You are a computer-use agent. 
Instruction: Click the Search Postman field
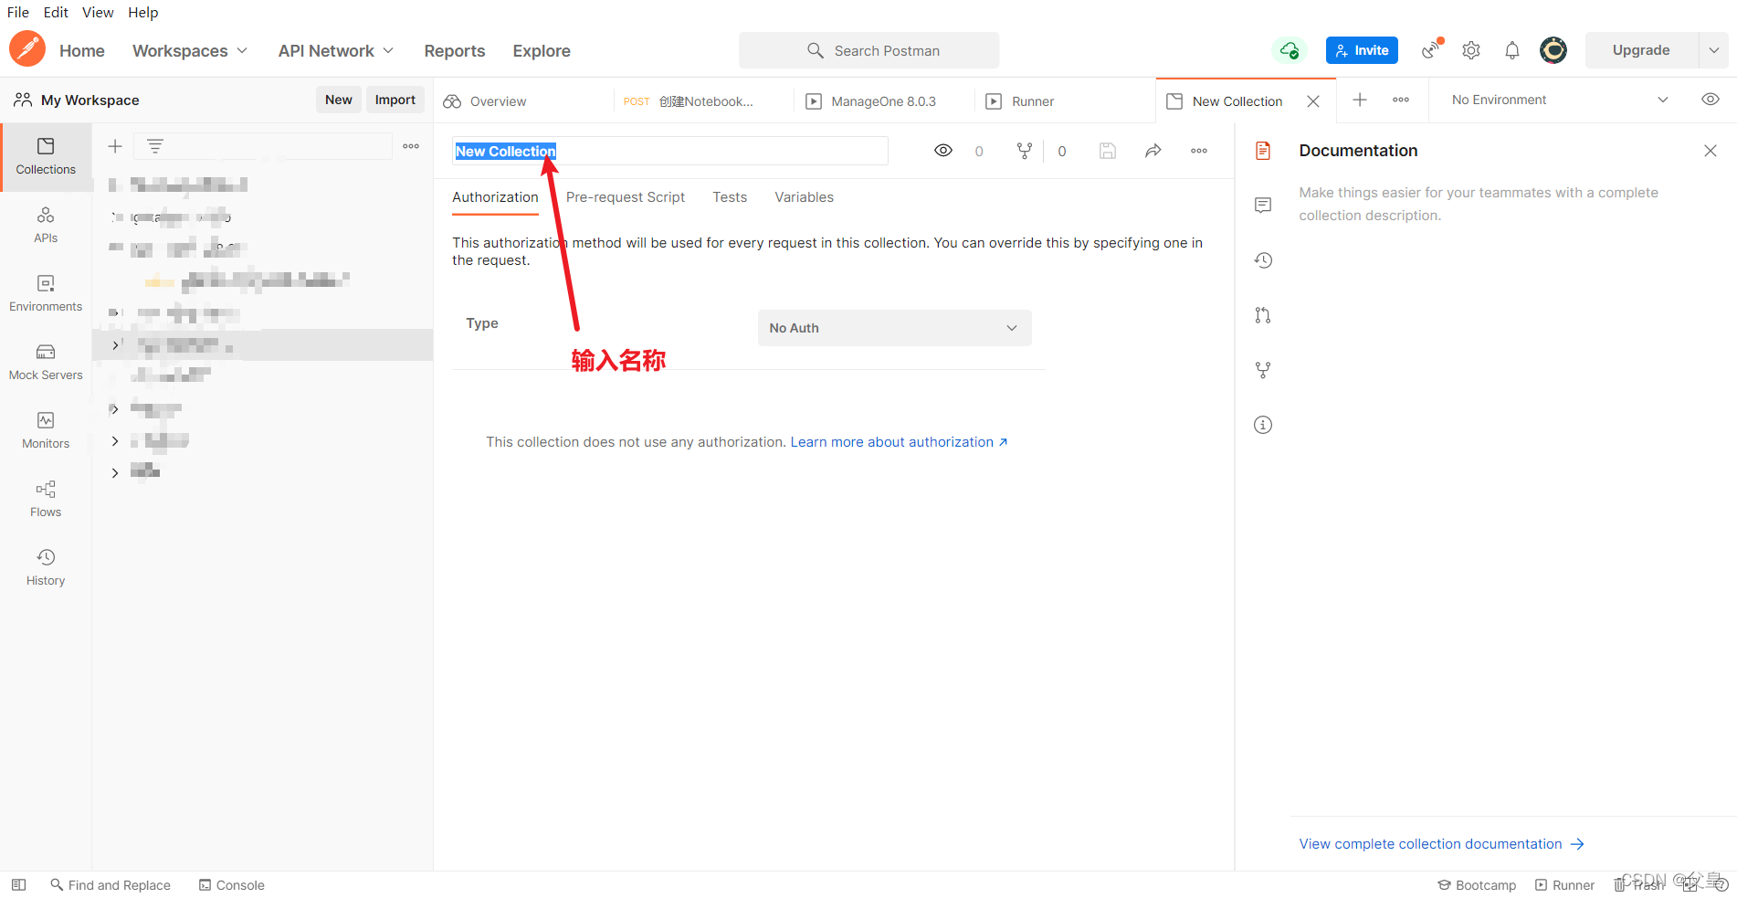868,50
